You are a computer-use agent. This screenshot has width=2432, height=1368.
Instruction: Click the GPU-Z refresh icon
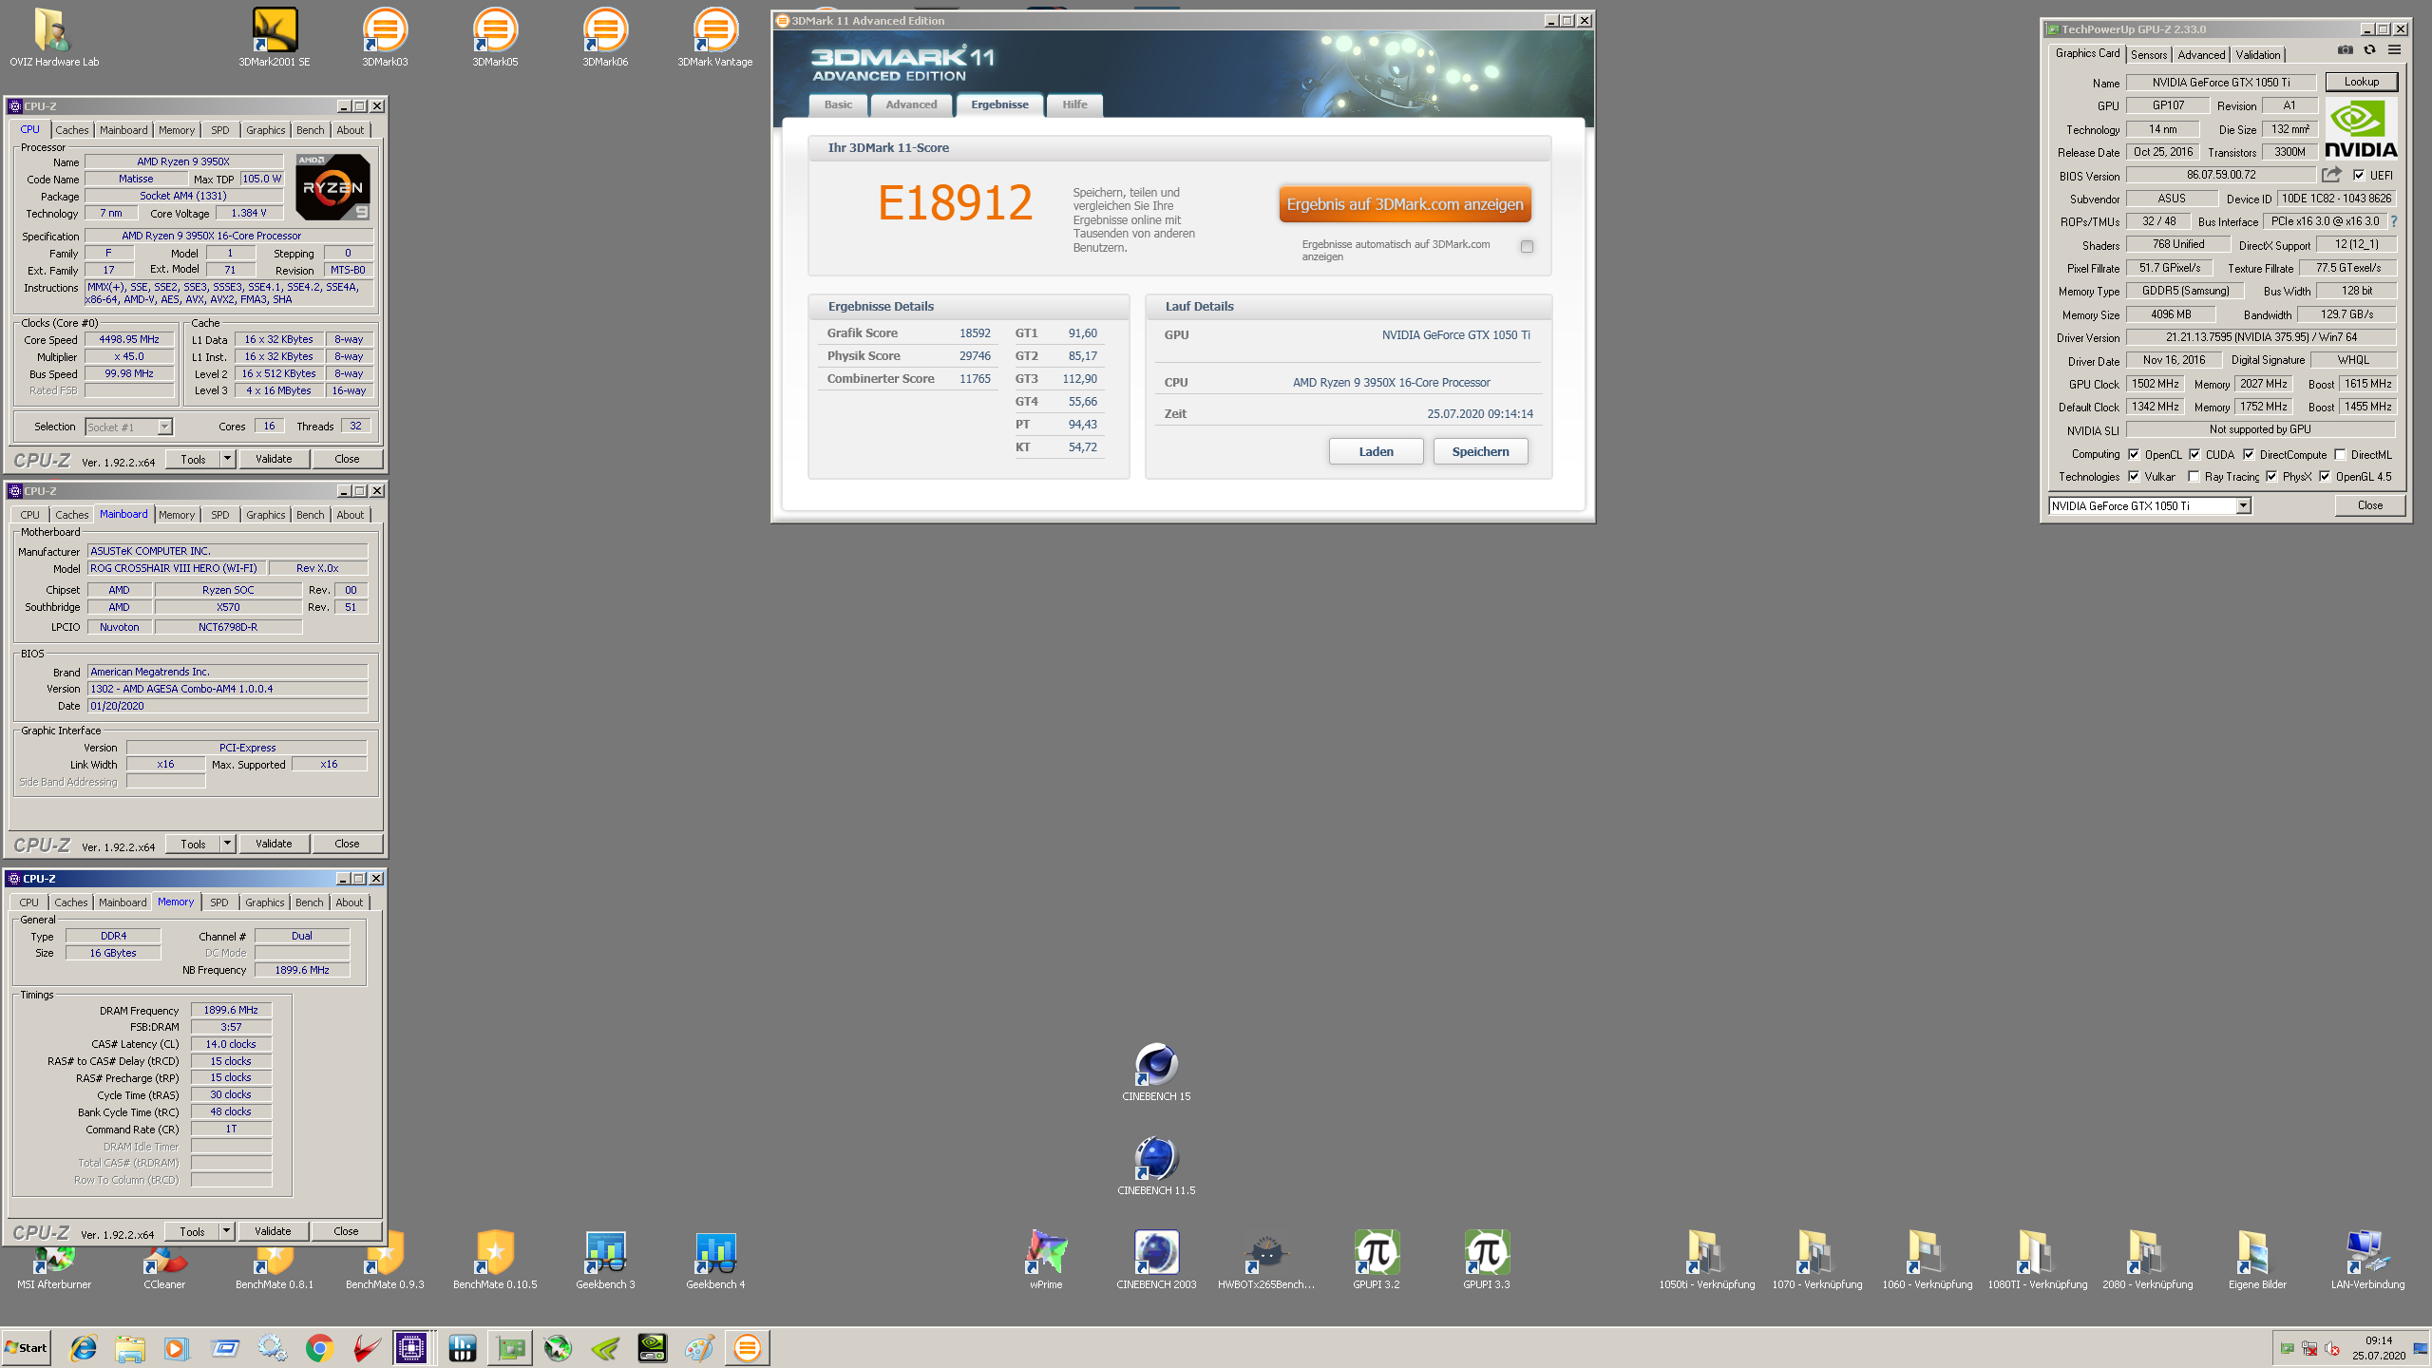(x=2370, y=50)
